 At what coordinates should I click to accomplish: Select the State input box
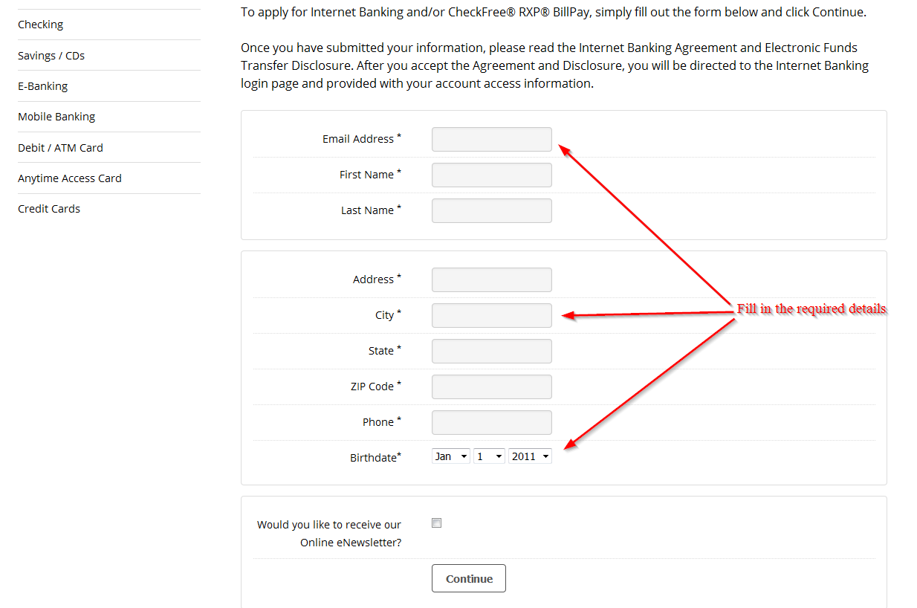[x=492, y=351]
